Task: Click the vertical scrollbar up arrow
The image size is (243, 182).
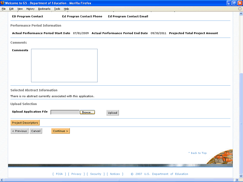Action: [241, 14]
